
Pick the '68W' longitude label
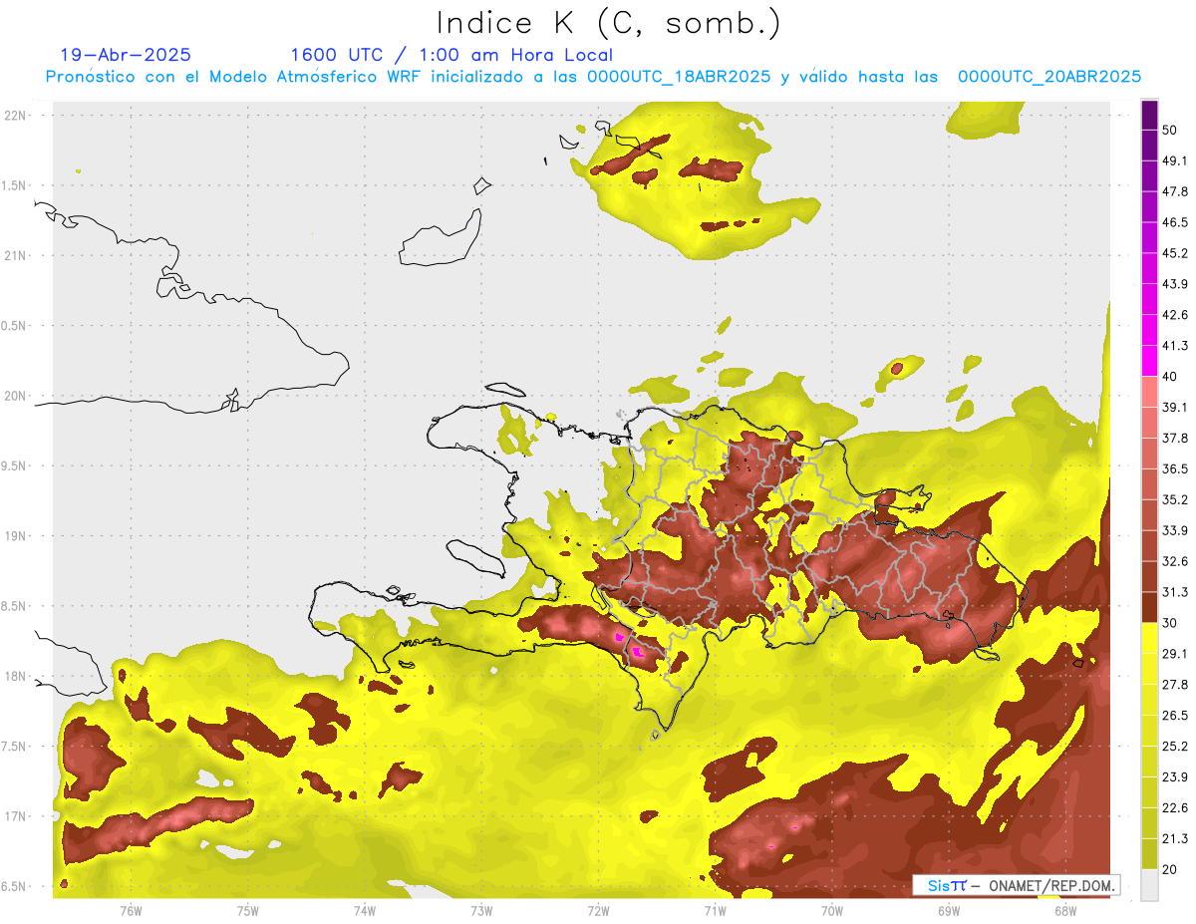click(1065, 910)
